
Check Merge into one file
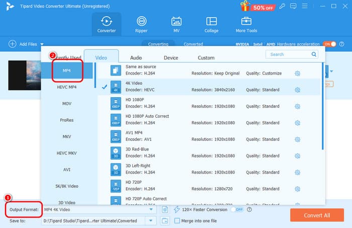pyautogui.click(x=177, y=221)
